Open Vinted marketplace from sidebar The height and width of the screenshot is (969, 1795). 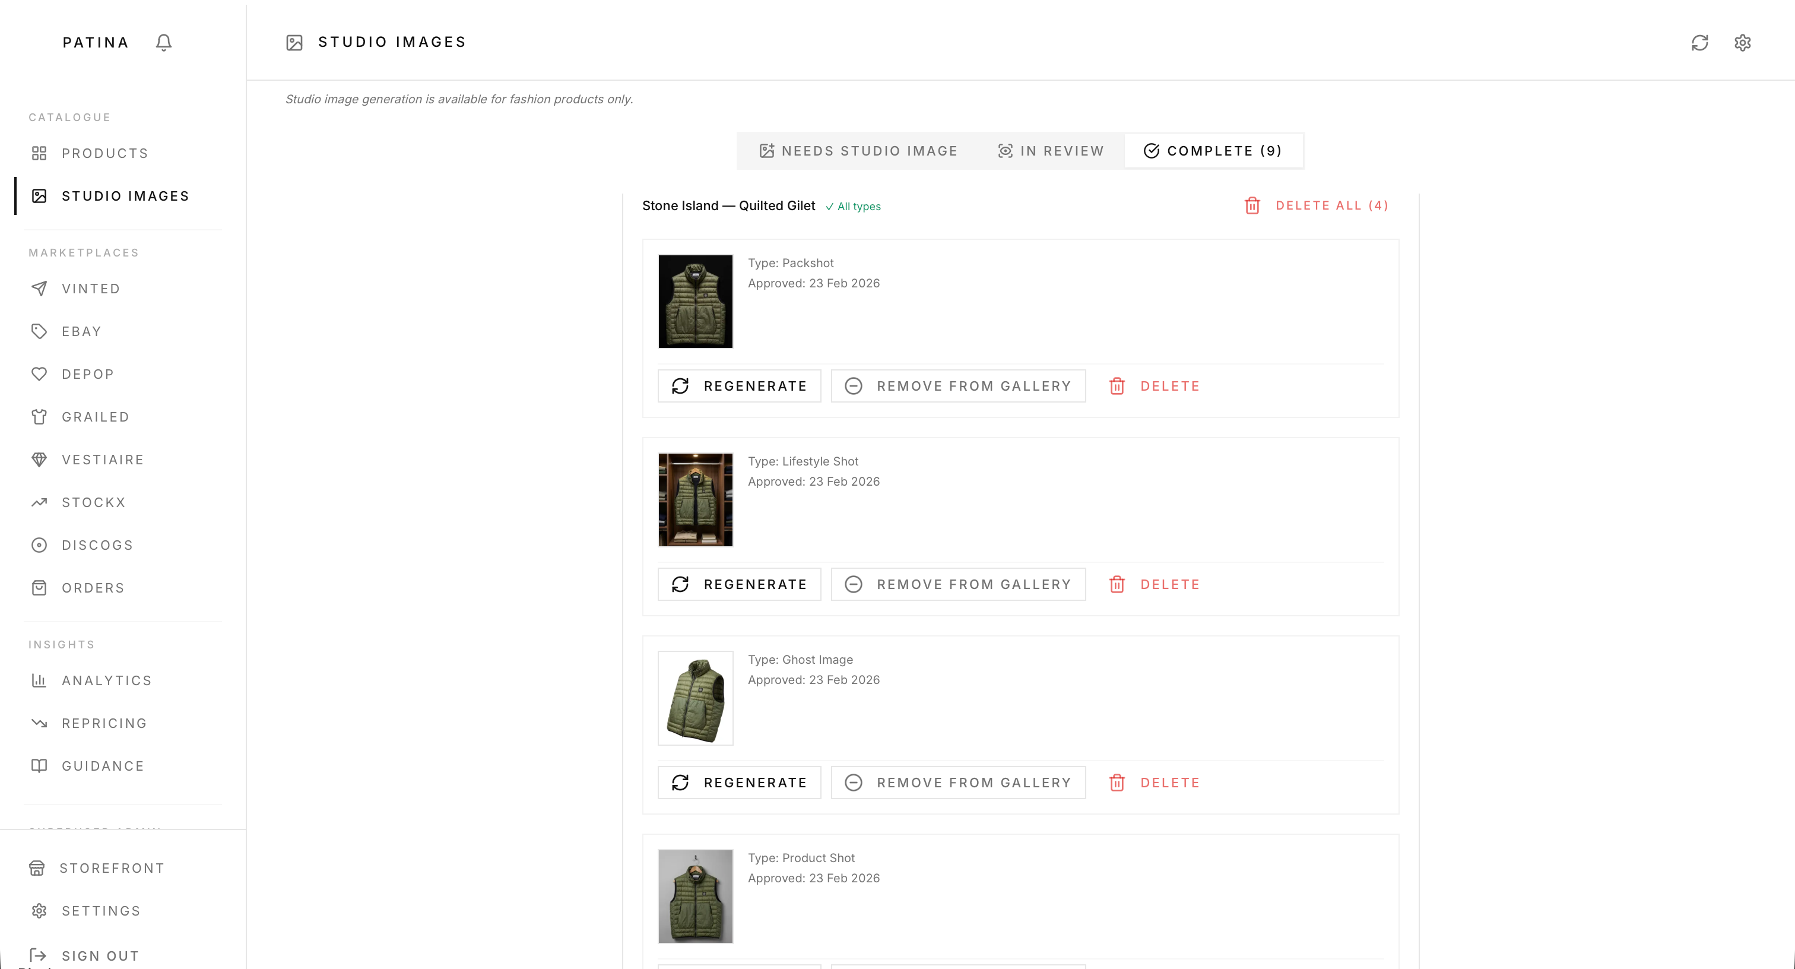[x=91, y=289]
